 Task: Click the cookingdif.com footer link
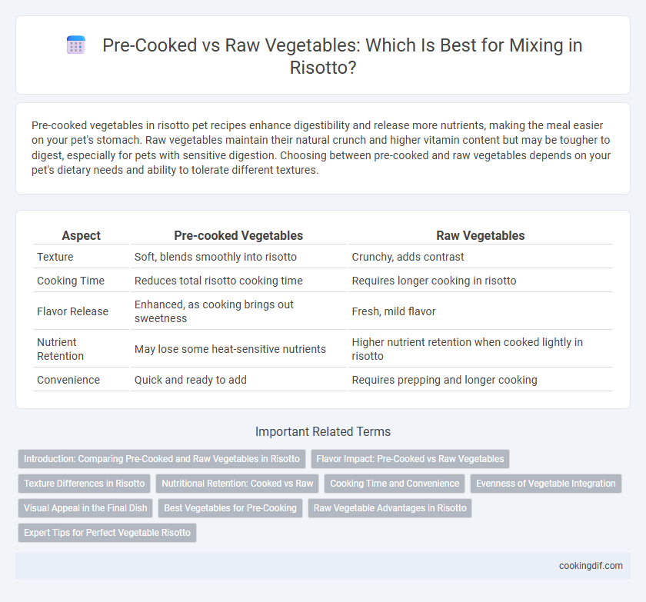coord(591,566)
